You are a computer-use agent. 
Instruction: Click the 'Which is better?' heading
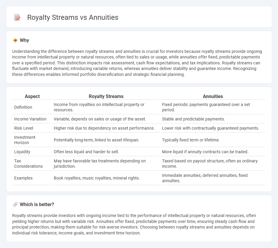tap(37, 205)
